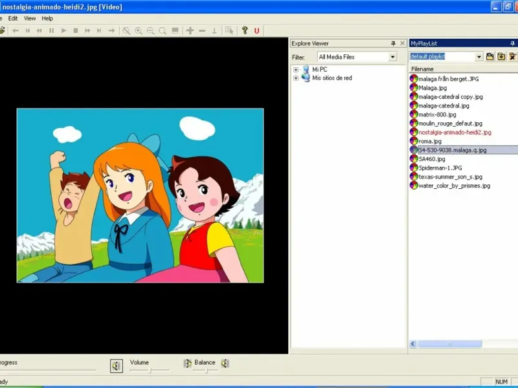Toggle the mute speaker button

click(115, 365)
